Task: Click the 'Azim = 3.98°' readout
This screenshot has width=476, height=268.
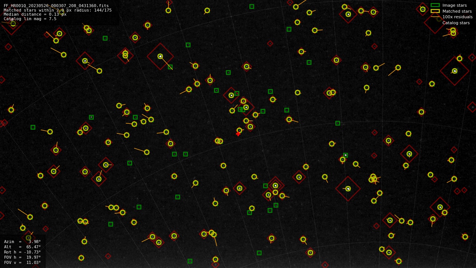Action: [22, 242]
